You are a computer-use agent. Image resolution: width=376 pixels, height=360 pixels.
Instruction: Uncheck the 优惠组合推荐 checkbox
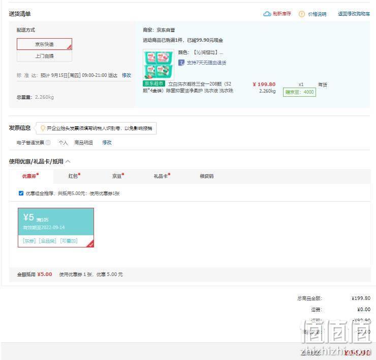tap(21, 193)
